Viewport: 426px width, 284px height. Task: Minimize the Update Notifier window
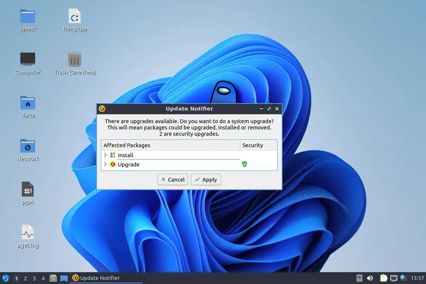tap(261, 109)
